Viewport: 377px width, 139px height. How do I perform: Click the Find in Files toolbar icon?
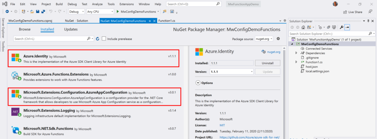coord(165,11)
